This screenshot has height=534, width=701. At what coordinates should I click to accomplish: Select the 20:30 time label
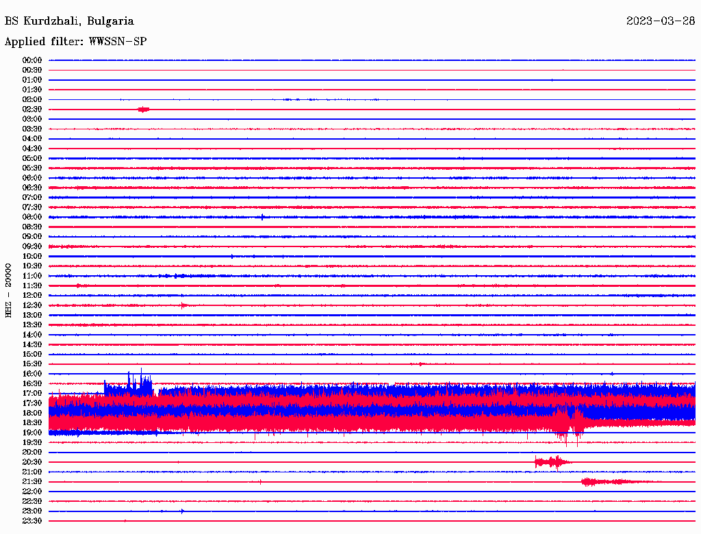pyautogui.click(x=32, y=462)
